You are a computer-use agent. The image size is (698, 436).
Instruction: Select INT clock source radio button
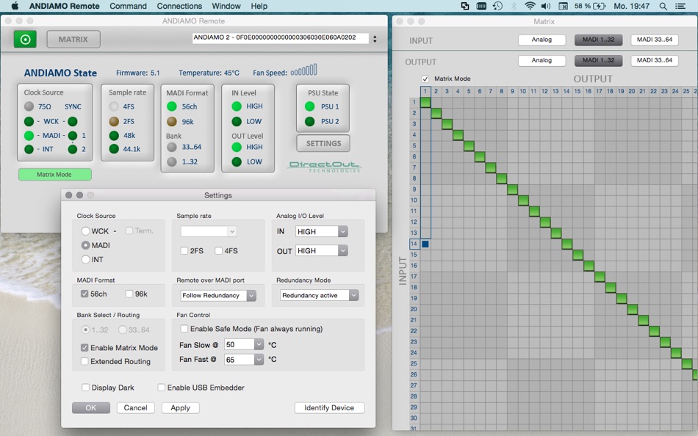(85, 259)
